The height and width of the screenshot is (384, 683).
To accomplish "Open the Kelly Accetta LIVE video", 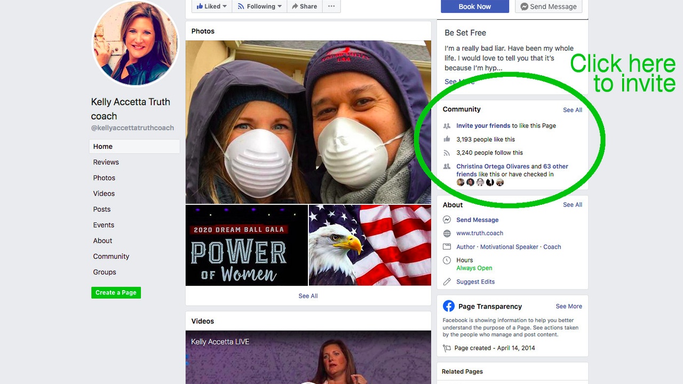I will pos(308,357).
